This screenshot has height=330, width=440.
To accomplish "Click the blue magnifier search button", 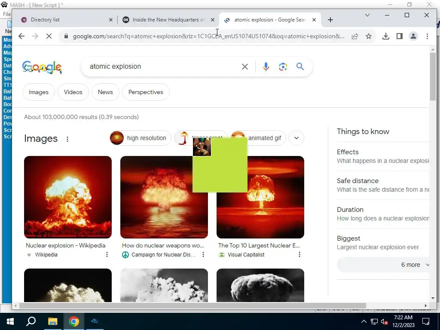I will point(300,67).
